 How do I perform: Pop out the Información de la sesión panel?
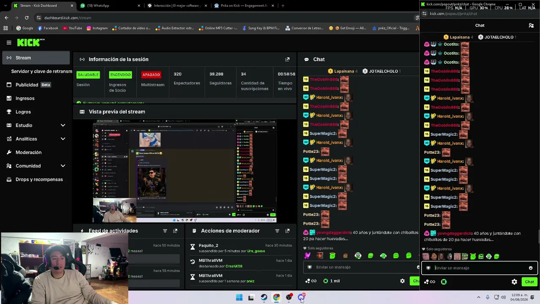coord(287,60)
